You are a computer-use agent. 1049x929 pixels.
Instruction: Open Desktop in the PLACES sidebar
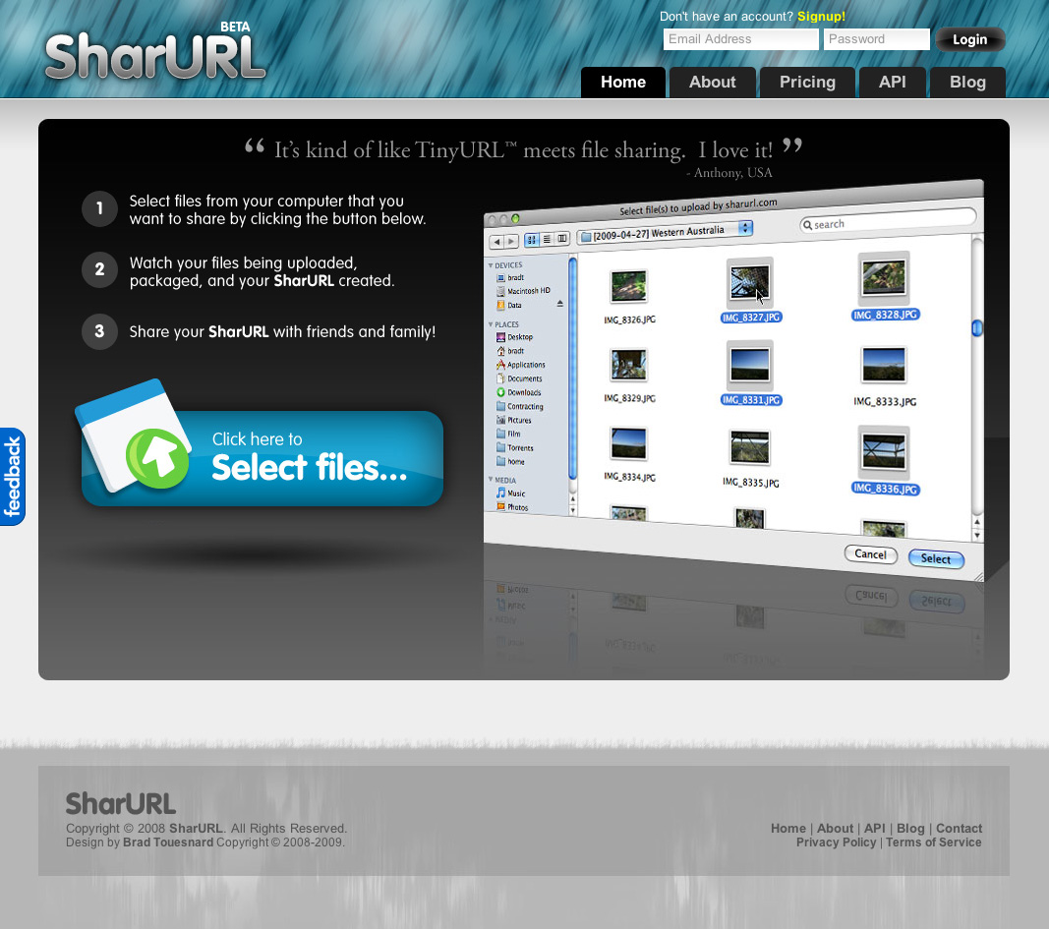point(514,337)
